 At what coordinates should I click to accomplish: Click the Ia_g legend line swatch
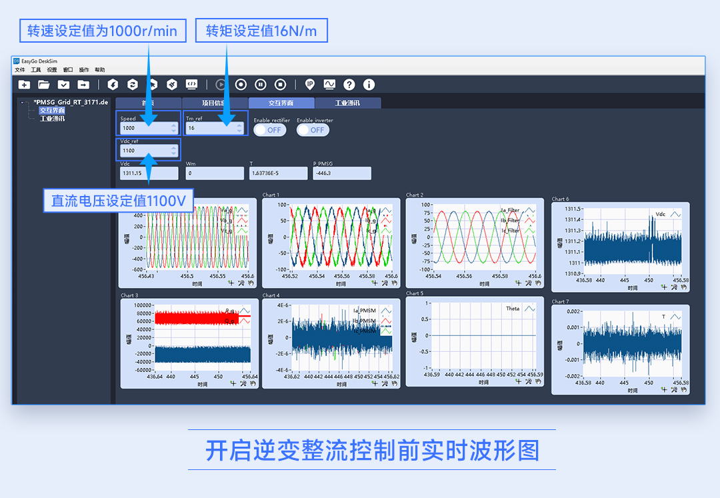pyautogui.click(x=386, y=211)
